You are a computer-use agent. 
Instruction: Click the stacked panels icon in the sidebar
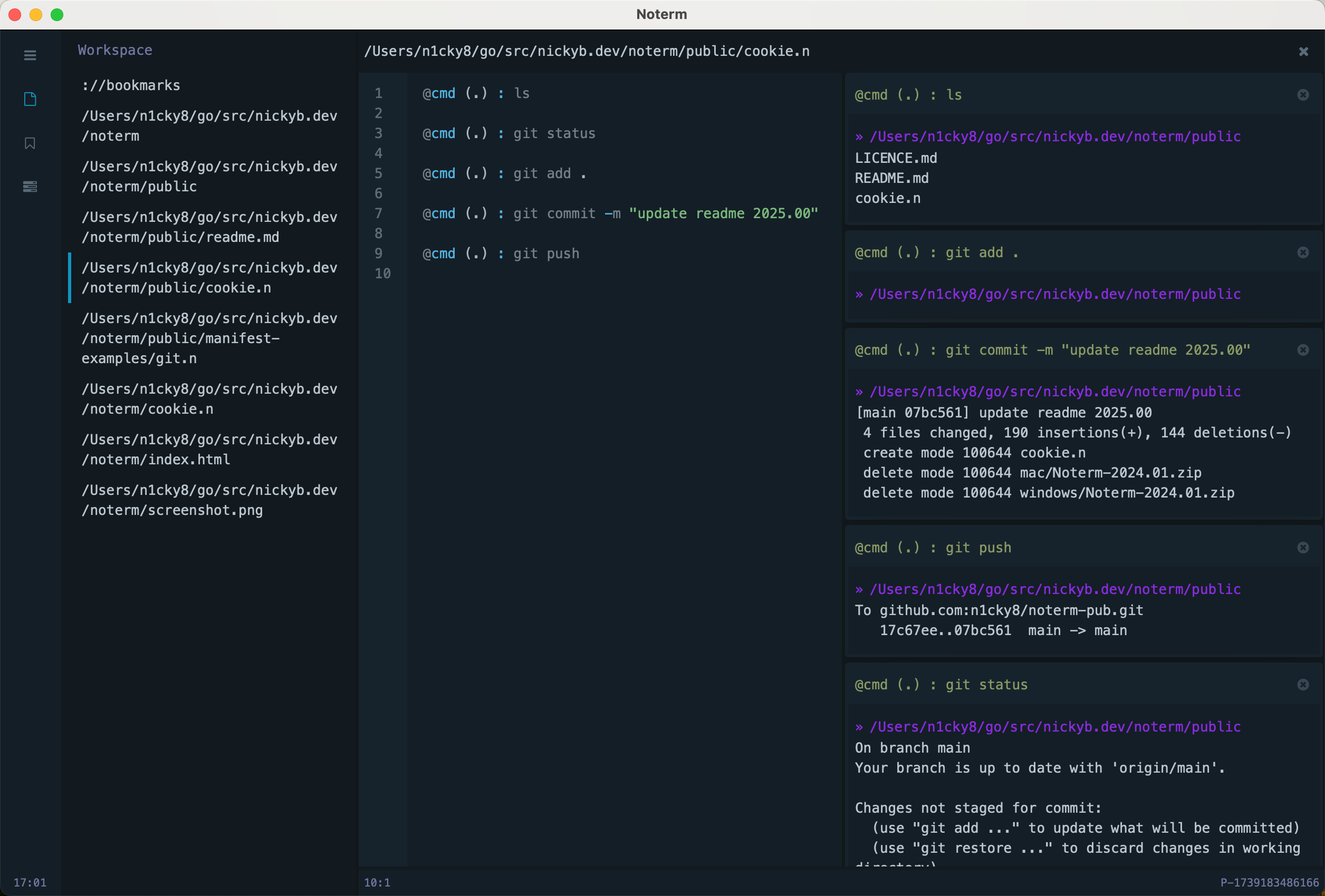(30, 186)
